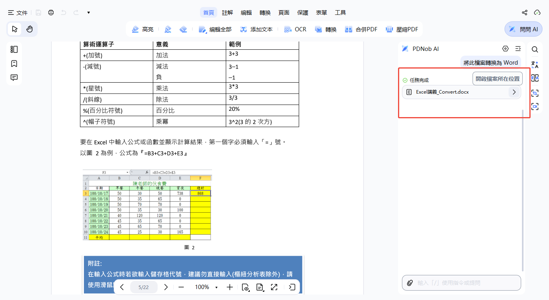Select the underline pen annotation tool
Viewport: 549px width, 300px height.
[168, 29]
